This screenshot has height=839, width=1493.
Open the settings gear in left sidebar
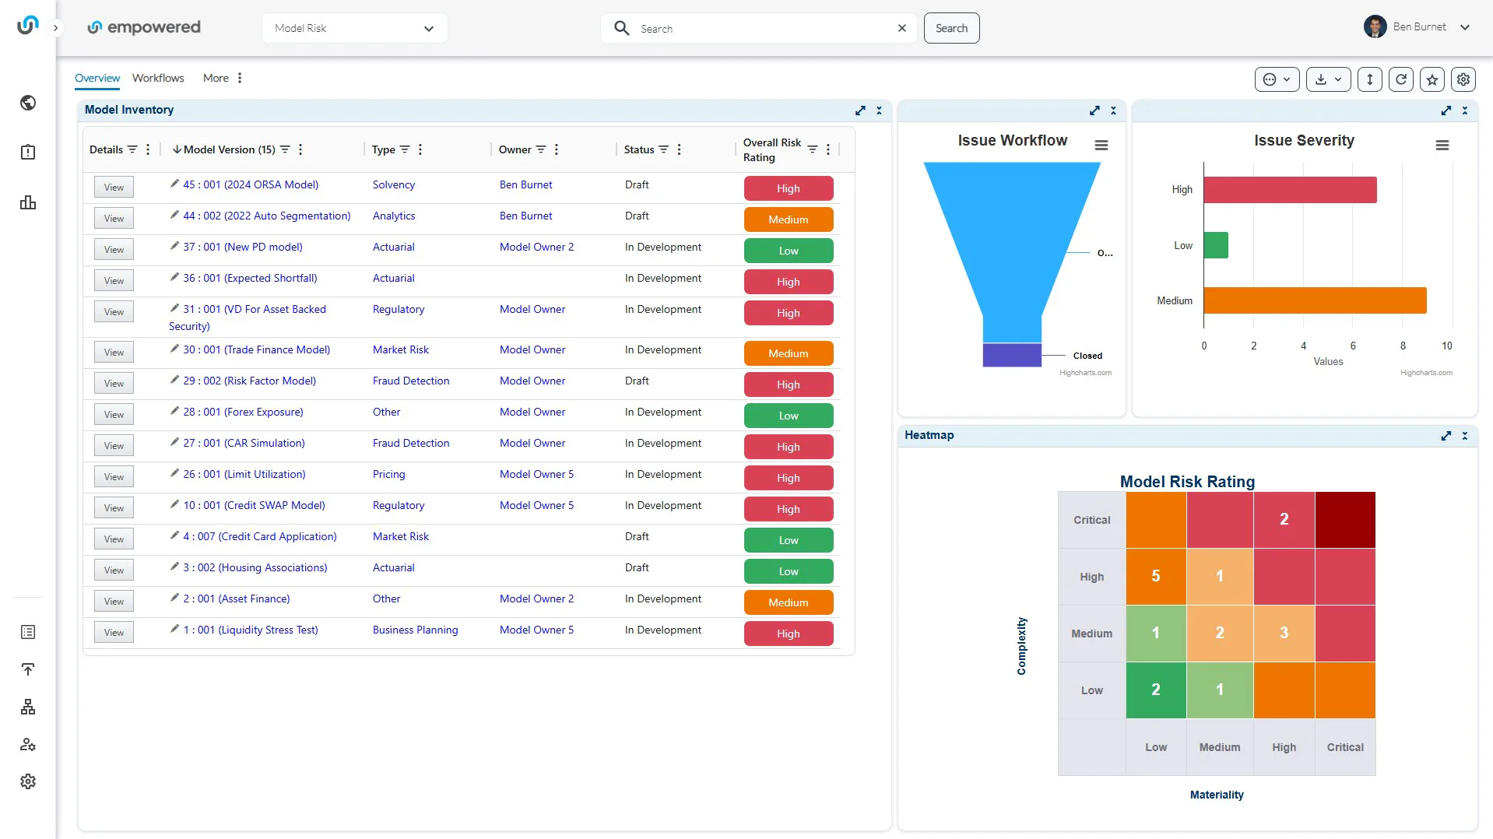pos(28,781)
